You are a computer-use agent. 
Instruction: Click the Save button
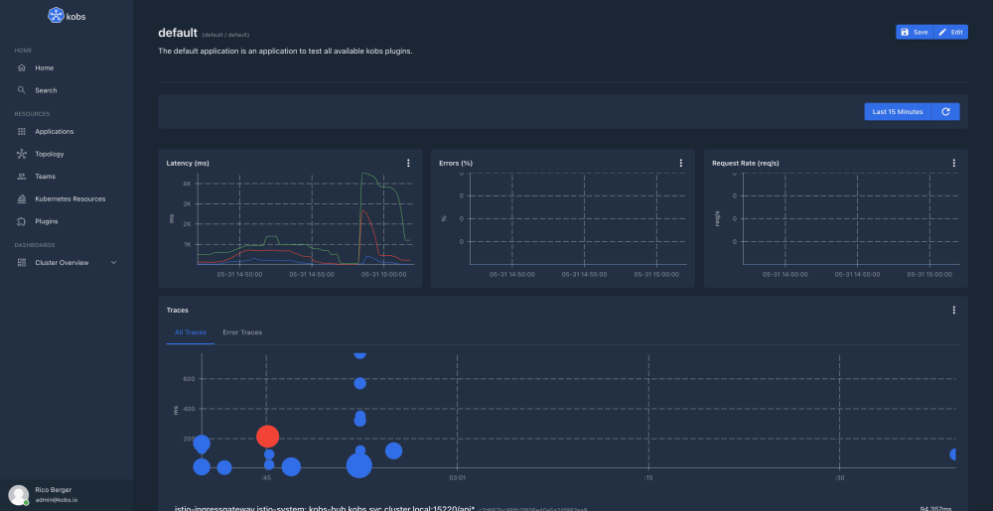[914, 32]
